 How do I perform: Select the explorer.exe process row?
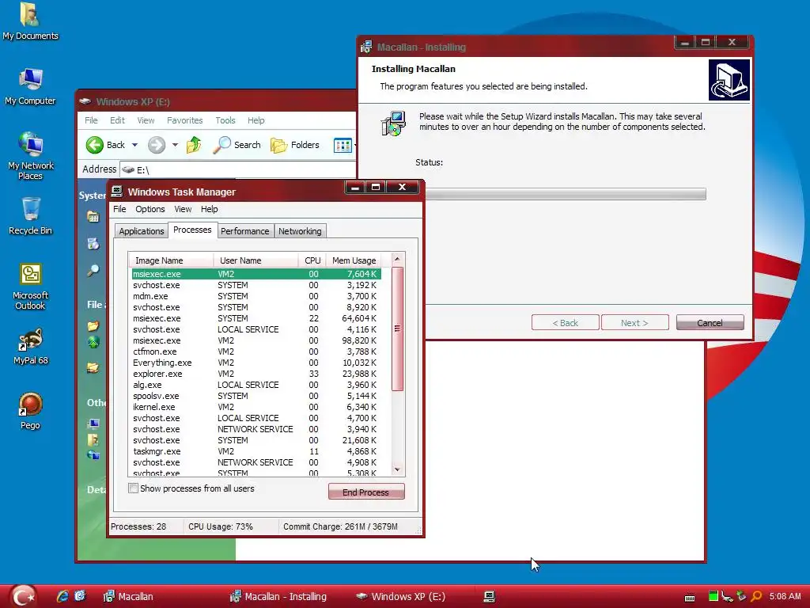[x=256, y=374]
